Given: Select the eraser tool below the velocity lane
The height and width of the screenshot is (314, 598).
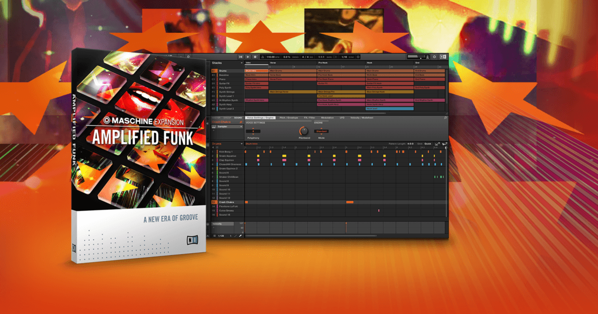Looking at the screenshot, I should [240, 235].
